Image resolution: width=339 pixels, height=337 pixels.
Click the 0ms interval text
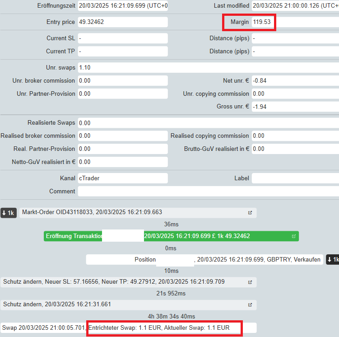(171, 248)
